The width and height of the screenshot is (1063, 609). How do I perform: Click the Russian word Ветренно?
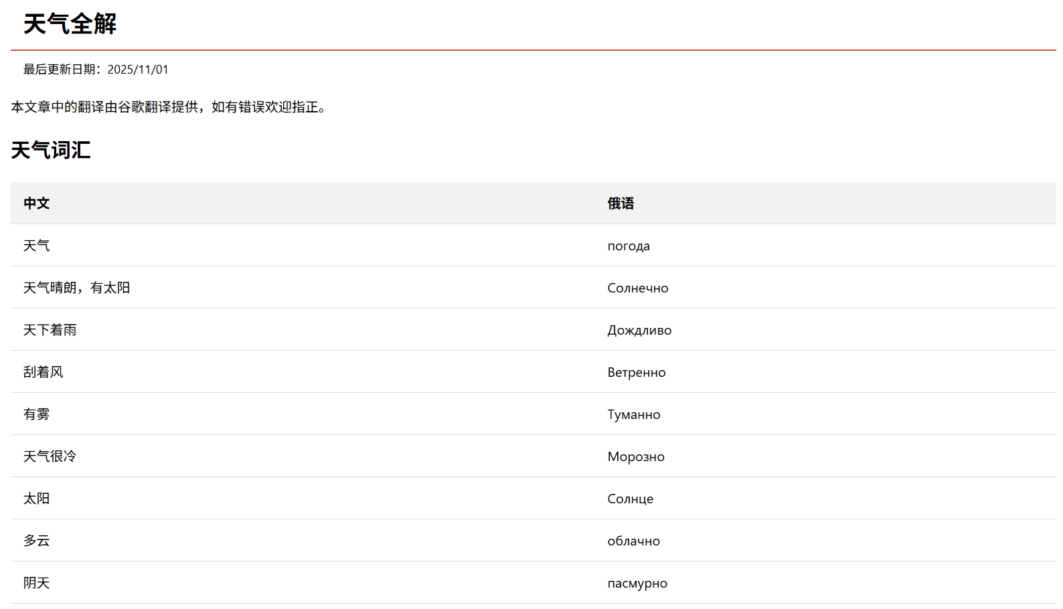pyautogui.click(x=636, y=372)
